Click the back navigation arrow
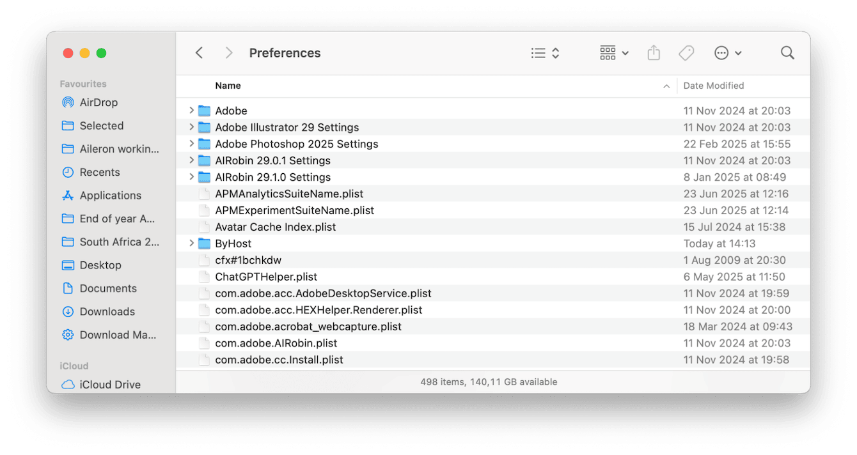The height and width of the screenshot is (455, 857). pos(199,53)
